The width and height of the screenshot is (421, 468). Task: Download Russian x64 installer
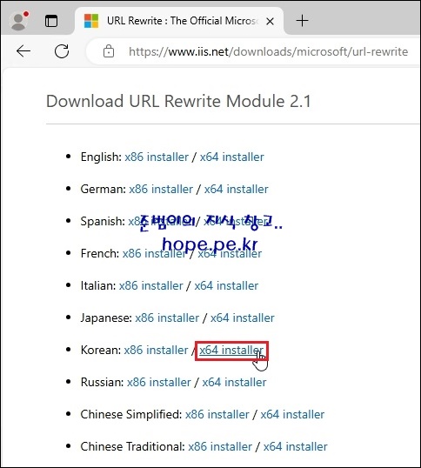point(234,383)
